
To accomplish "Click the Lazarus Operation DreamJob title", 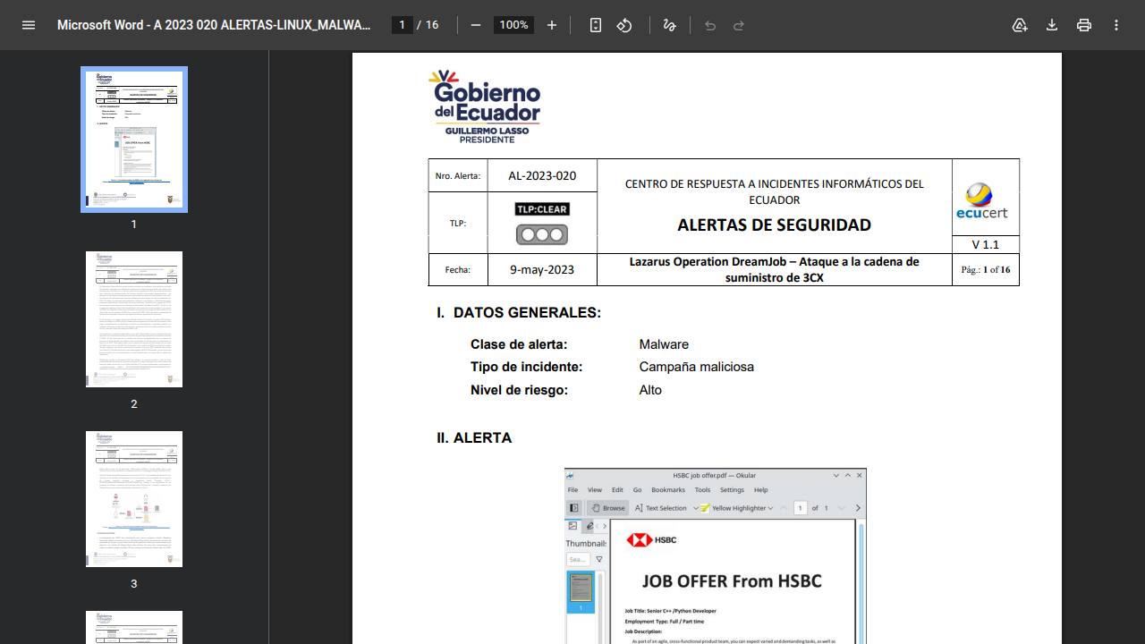I will point(774,269).
